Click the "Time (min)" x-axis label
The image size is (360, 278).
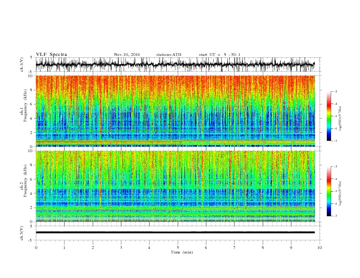182,252
